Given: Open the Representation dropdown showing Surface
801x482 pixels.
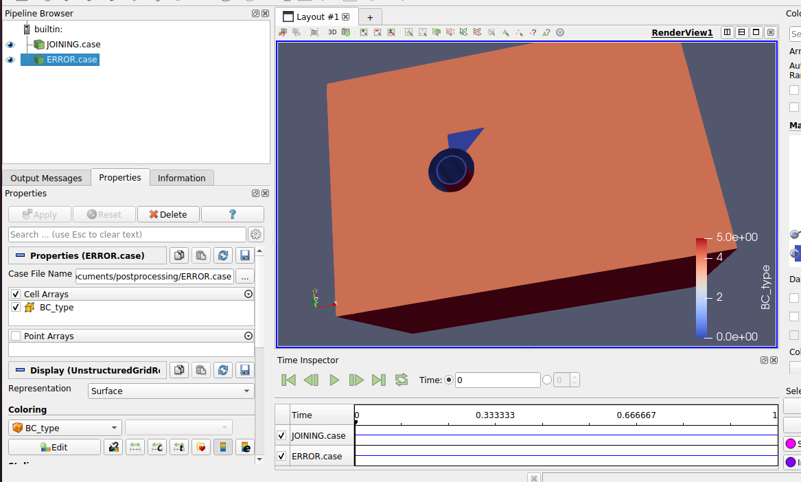Looking at the screenshot, I should pyautogui.click(x=171, y=391).
